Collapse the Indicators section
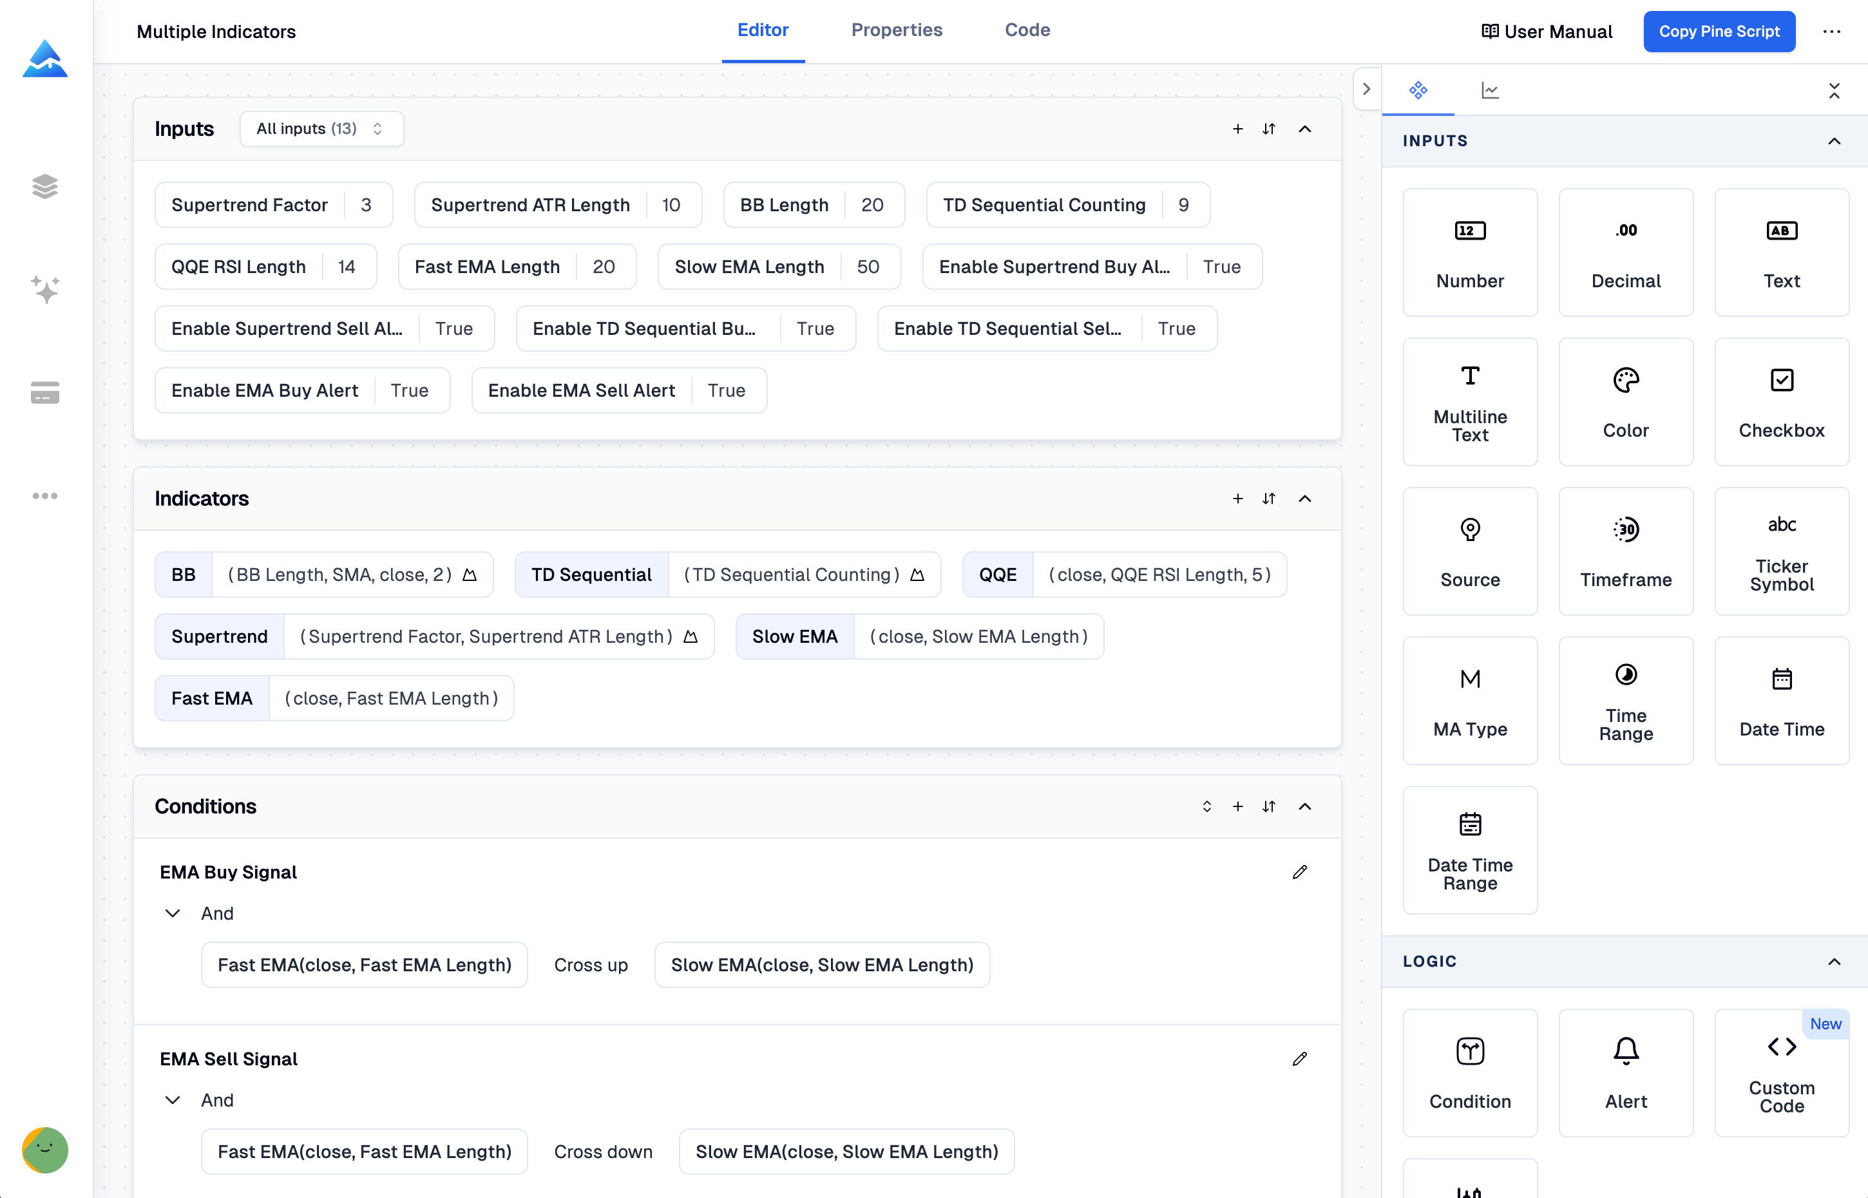1868x1198 pixels. [x=1305, y=499]
